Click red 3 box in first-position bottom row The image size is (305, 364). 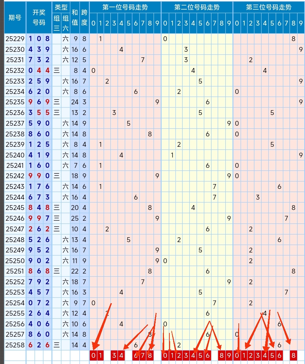pyautogui.click(x=114, y=355)
